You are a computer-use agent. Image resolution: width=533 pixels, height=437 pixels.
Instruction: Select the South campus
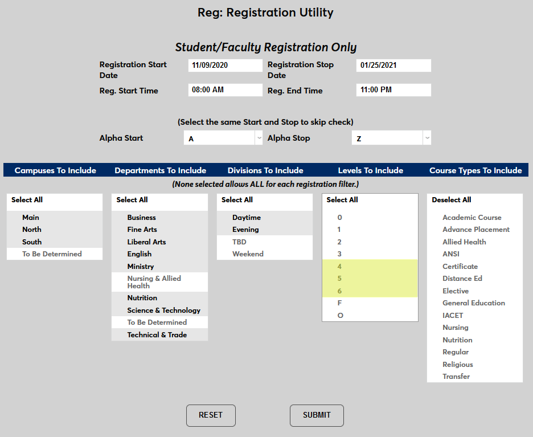coord(32,242)
